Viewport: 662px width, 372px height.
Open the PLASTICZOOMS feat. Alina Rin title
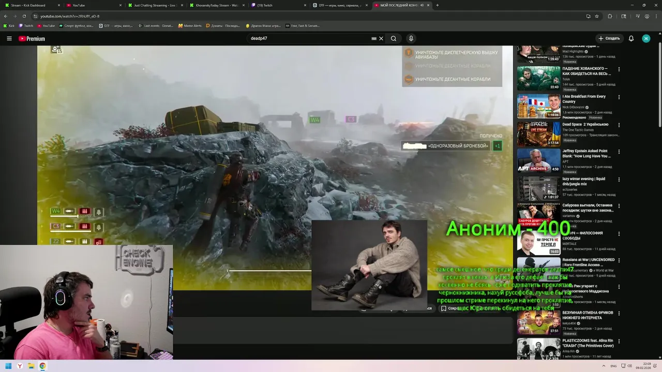588,343
